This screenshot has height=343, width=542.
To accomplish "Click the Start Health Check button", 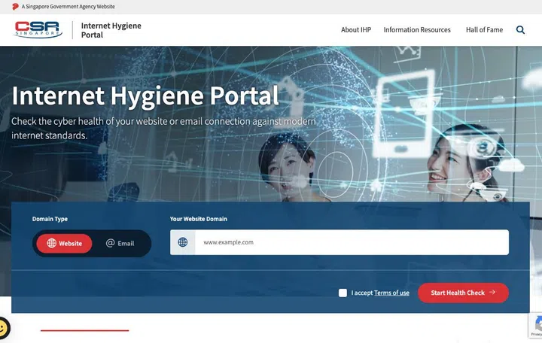I will [x=463, y=293].
